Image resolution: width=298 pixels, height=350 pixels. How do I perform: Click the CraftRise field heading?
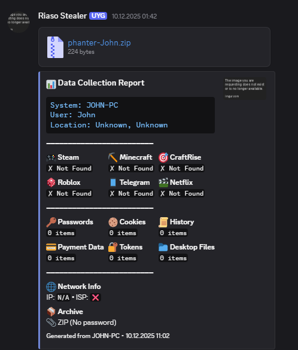coord(186,157)
